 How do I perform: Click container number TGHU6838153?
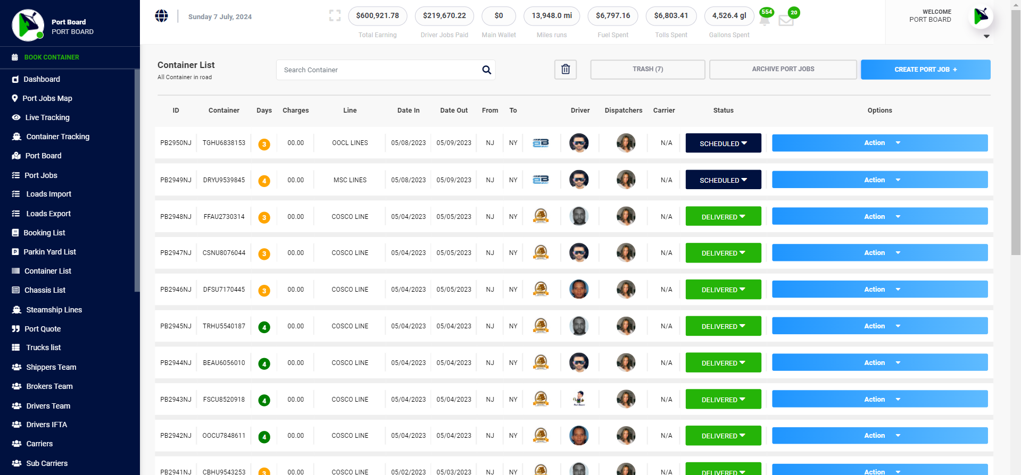click(224, 143)
